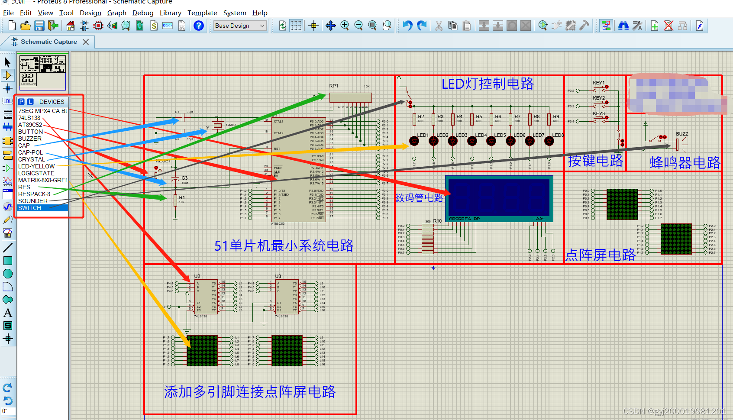Screen dimensions: 733x420
Task: Select the Component mode tool
Action: [7, 75]
